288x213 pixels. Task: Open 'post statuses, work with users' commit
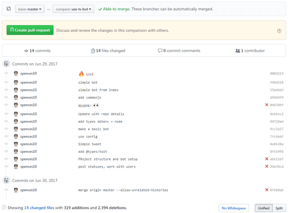pyautogui.click(x=107, y=167)
